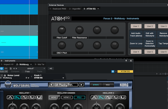Click the OSC1 Pitch label field
Screen dimensions: 168x109
pos(62,53)
